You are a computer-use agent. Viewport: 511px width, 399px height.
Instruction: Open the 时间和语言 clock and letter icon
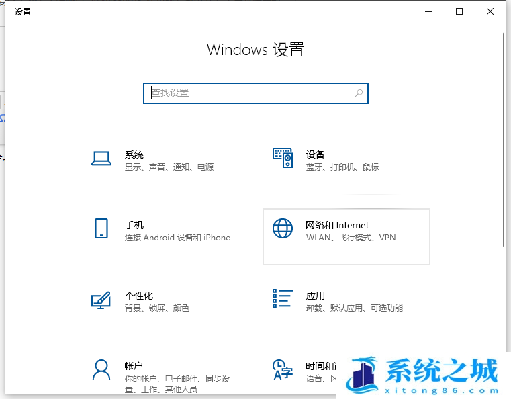tap(283, 369)
